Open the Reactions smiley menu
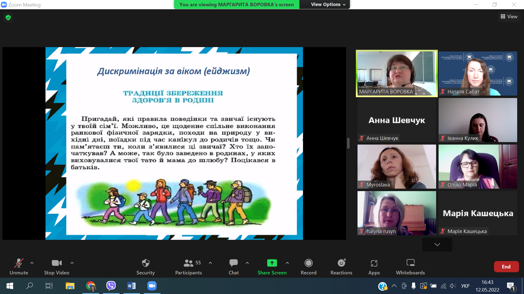Viewport: 524px width, 294px height. tap(341, 263)
